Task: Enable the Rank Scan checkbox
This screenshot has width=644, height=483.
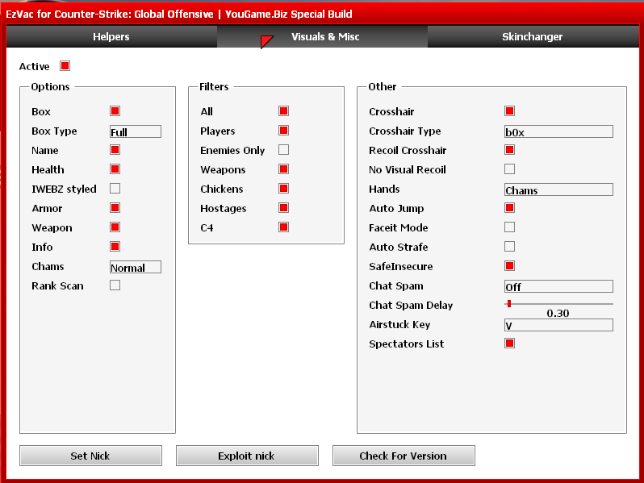Action: 115,285
